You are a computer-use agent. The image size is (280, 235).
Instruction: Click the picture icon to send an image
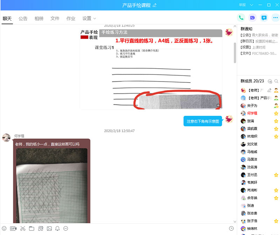click(x=49, y=228)
